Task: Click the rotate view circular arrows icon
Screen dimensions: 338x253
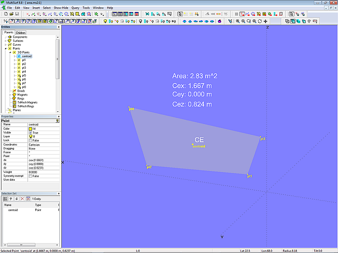Action: coord(260,21)
